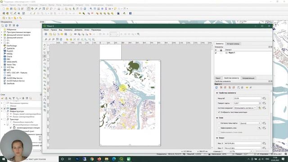Open the zoom level dropdown in layout status bar

click(251, 151)
